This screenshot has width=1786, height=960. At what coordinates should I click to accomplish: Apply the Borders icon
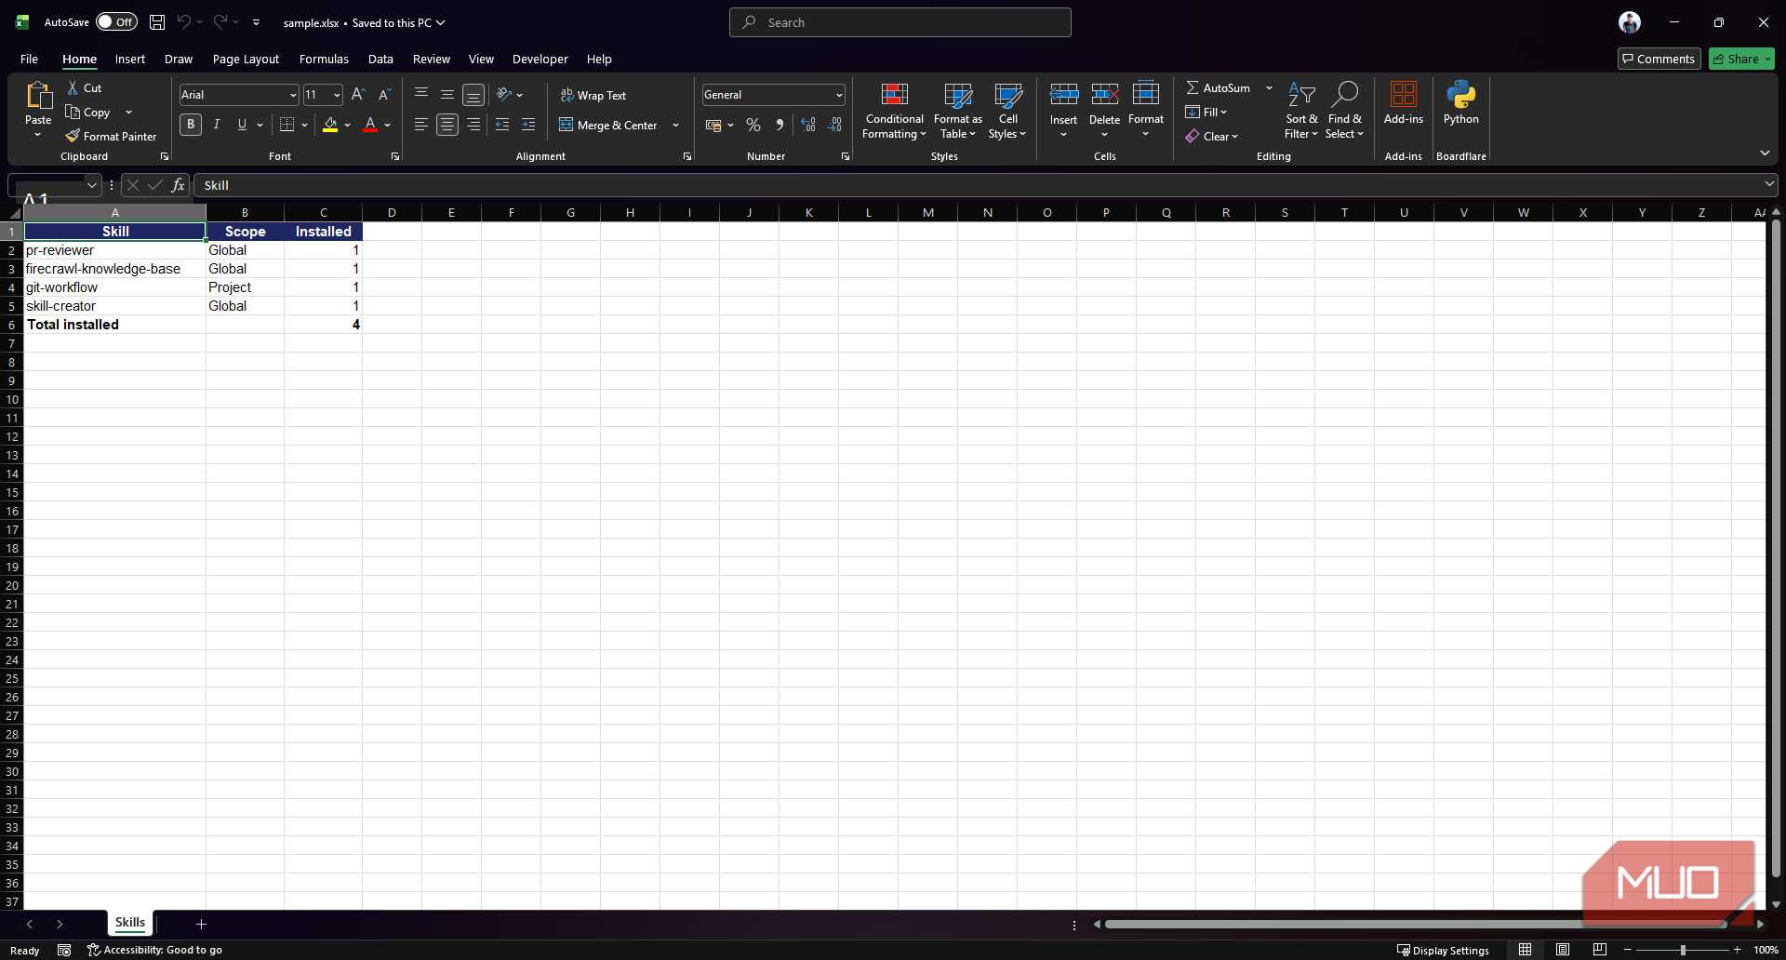(287, 125)
